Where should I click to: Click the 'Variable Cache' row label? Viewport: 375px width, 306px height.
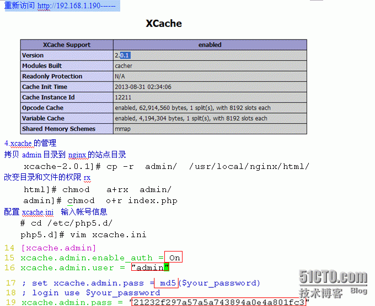pos(43,118)
